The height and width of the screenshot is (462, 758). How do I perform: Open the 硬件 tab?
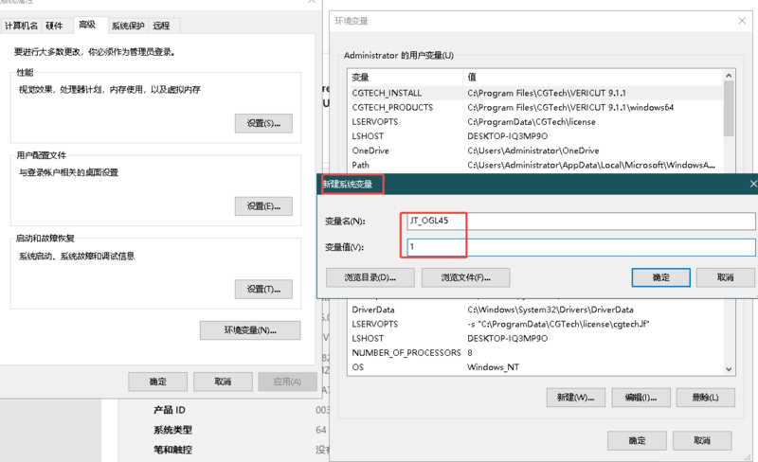point(55,26)
